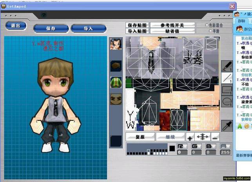
Task: Click the plus zoom-in button
Action: pos(190,138)
